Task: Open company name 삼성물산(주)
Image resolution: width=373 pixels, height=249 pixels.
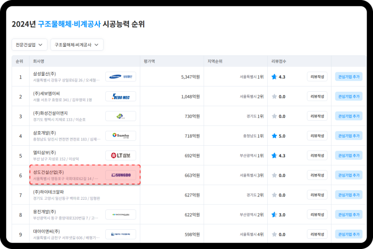Action: coord(44,74)
